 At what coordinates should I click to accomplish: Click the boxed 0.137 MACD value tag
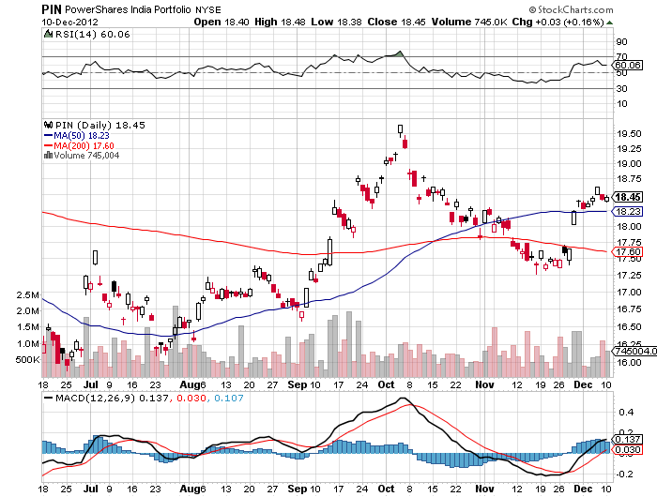(x=627, y=439)
